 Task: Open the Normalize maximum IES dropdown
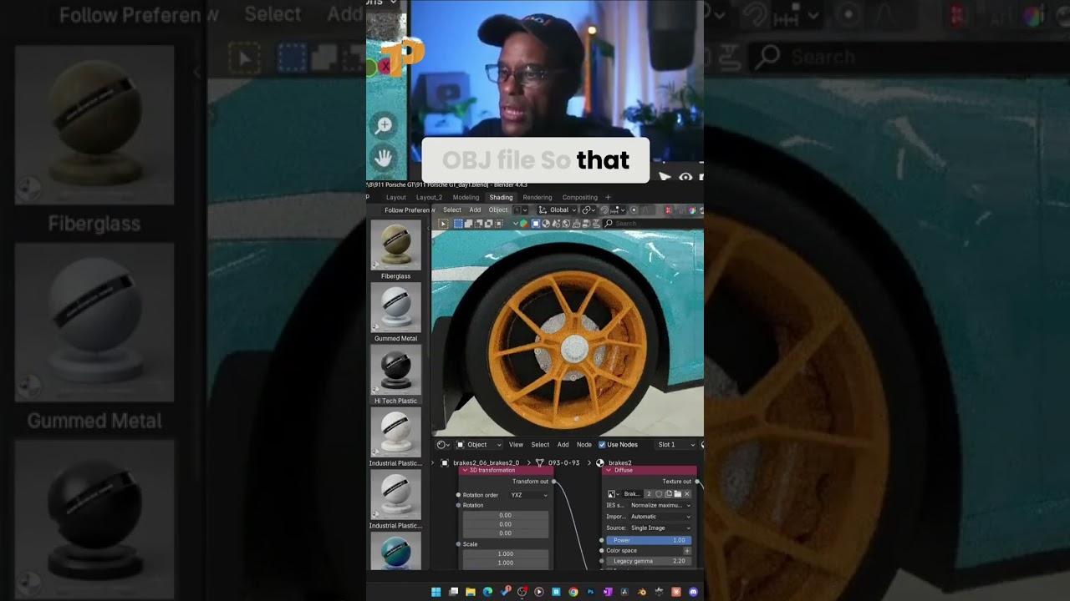[x=660, y=505]
